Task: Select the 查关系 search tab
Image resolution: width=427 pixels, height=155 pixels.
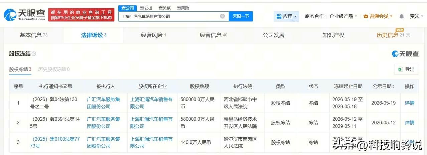Action: coord(164,8)
